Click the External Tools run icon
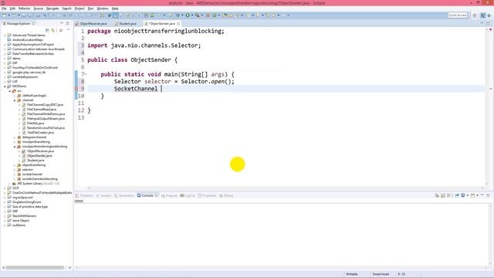The width and height of the screenshot is (494, 278). (197, 15)
